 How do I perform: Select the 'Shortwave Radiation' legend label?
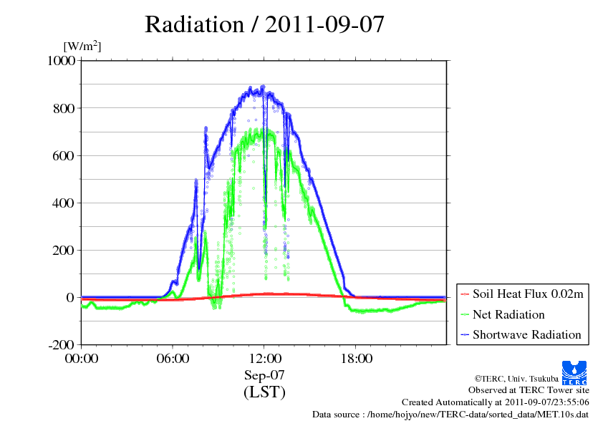(x=527, y=334)
